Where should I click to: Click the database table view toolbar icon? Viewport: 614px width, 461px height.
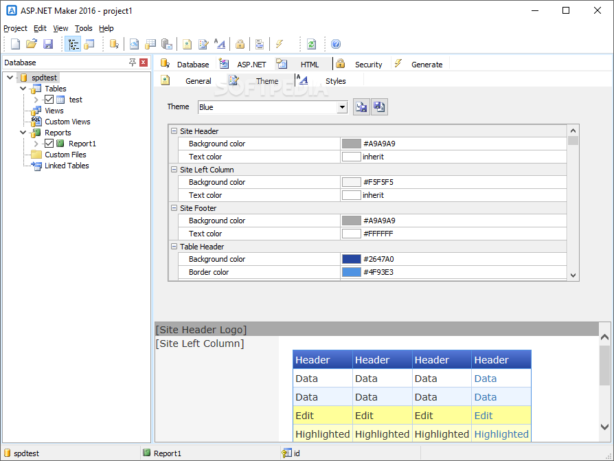[89, 44]
